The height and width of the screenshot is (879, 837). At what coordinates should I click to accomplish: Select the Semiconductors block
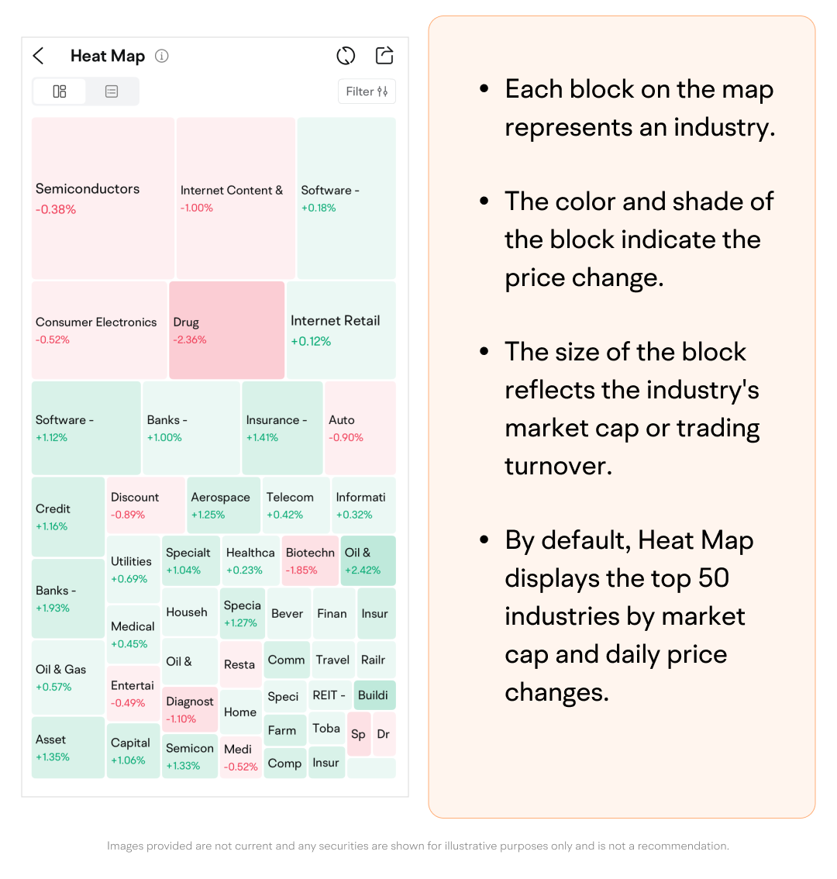pyautogui.click(x=102, y=198)
